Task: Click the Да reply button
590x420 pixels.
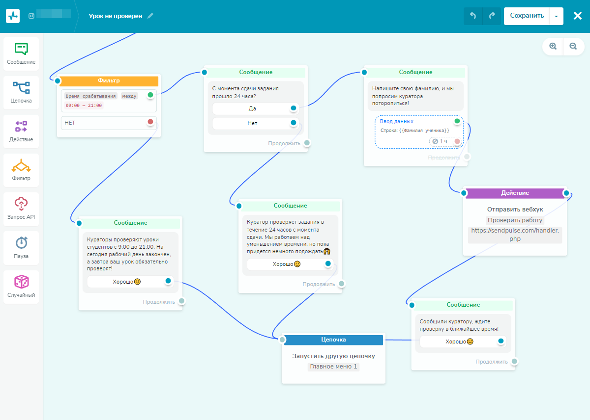Action: pos(252,108)
